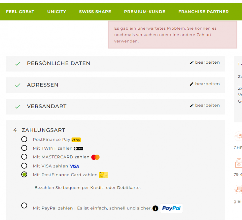Select the Mit TWINT zahlen payment option

point(24,148)
